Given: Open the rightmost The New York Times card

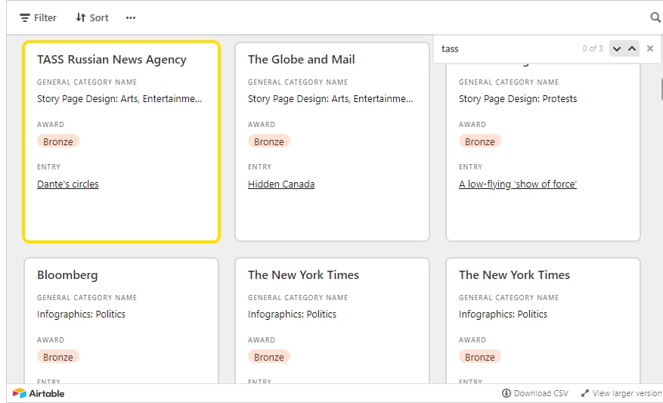Looking at the screenshot, I should [544, 321].
